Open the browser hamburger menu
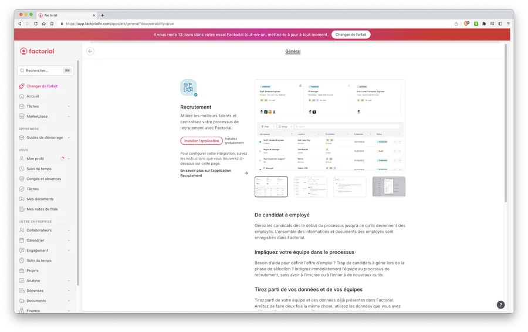Screen dimensions: 528x332 (508, 23)
